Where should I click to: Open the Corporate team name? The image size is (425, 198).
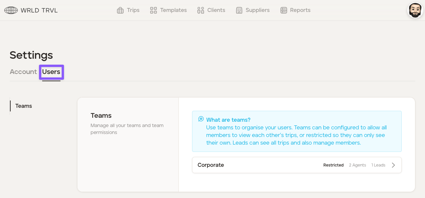click(211, 165)
